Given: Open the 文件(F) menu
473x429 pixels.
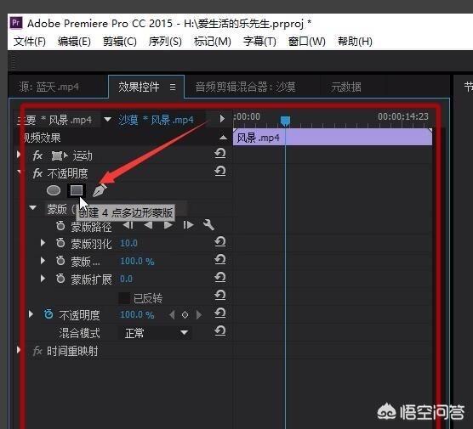Looking at the screenshot, I should (30, 42).
